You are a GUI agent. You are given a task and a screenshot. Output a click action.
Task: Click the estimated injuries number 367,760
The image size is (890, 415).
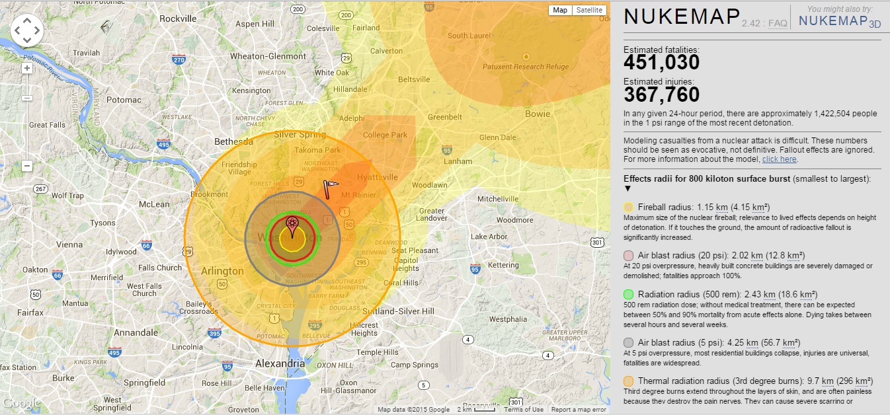pos(662,94)
